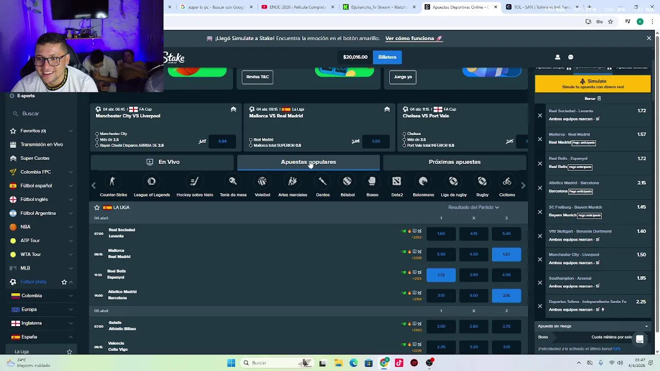Image resolution: width=660 pixels, height=371 pixels.
Task: Open the user profile icon in Stake header
Action: coord(557,57)
